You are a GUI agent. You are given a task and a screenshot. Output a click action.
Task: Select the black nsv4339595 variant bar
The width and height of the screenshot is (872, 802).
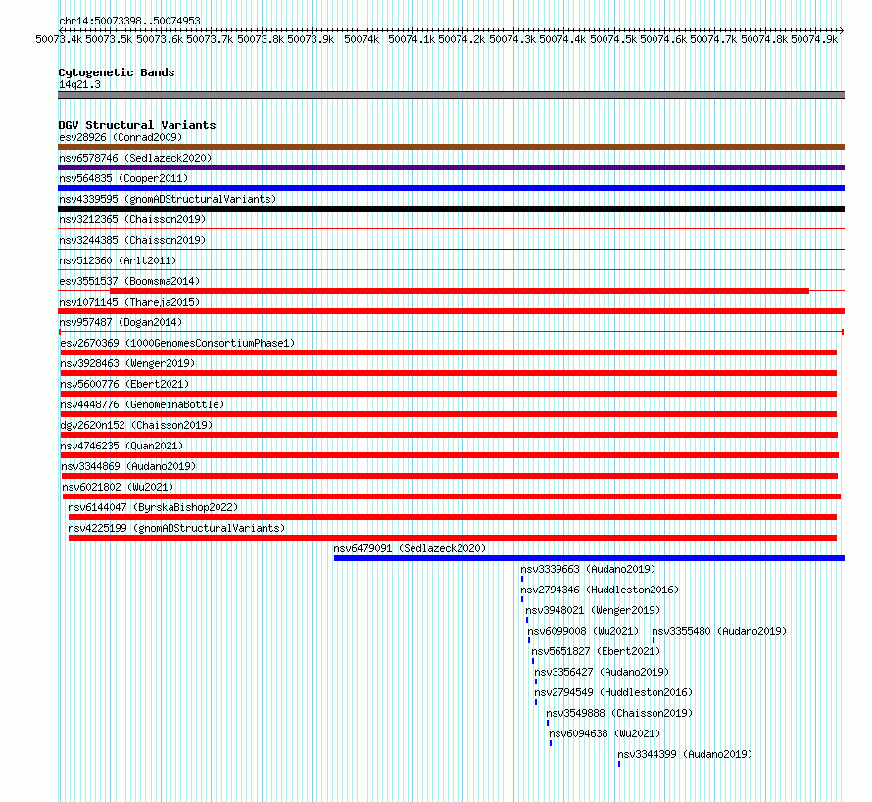pyautogui.click(x=451, y=209)
